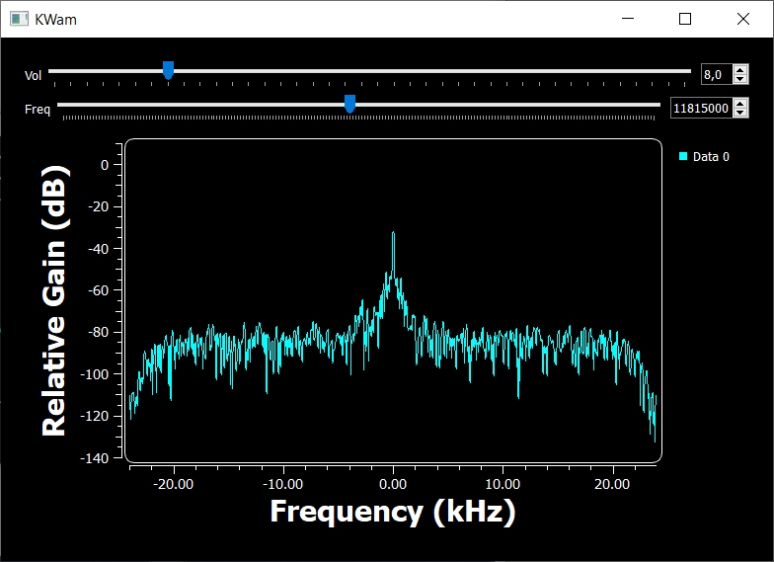
Task: Click the far right end of Vol slider track
Action: tap(688, 71)
